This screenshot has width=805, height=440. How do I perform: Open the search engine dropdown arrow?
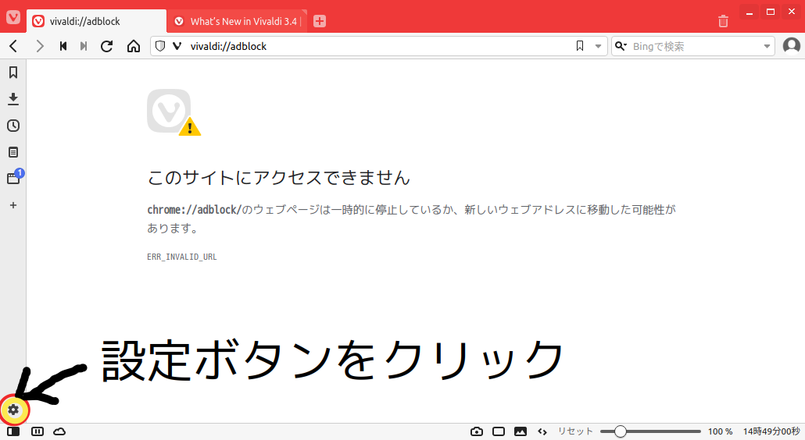[x=767, y=46]
